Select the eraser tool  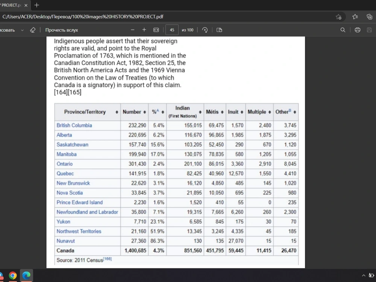[33, 30]
